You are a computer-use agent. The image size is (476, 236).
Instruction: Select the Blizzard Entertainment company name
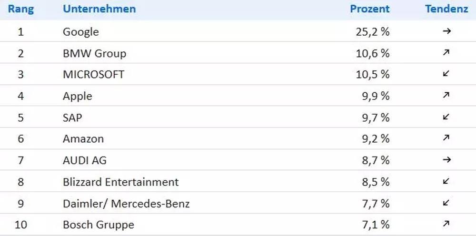coord(120,182)
